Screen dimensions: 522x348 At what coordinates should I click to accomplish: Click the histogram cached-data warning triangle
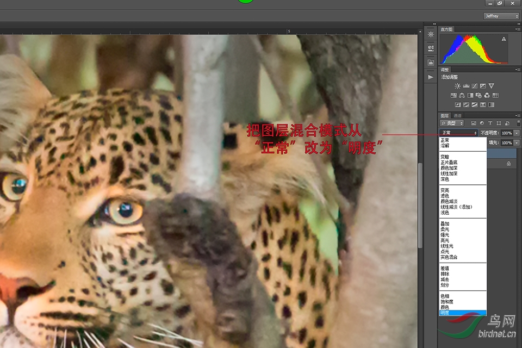[504, 39]
